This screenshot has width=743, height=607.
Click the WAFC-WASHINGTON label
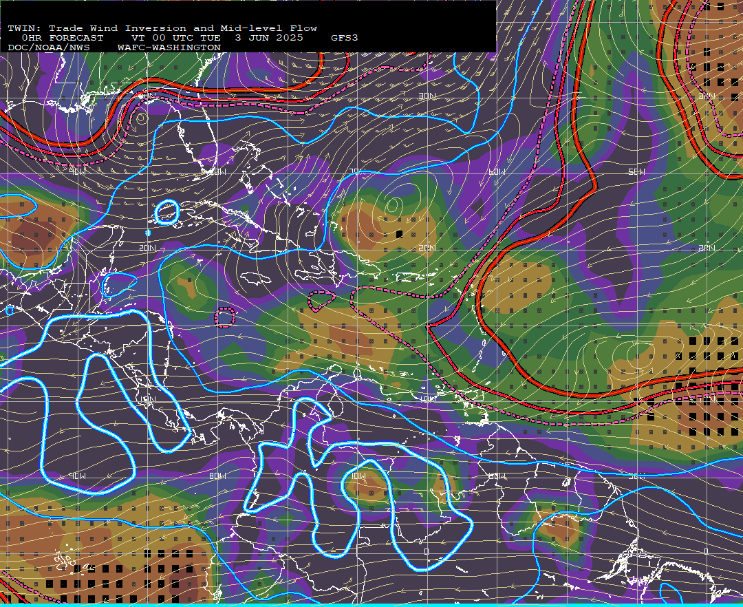pyautogui.click(x=169, y=48)
